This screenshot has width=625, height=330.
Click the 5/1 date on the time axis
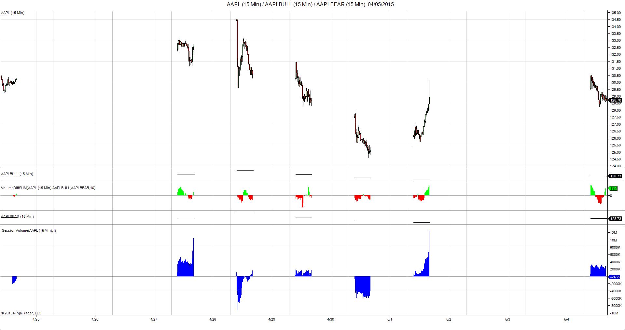[390, 319]
